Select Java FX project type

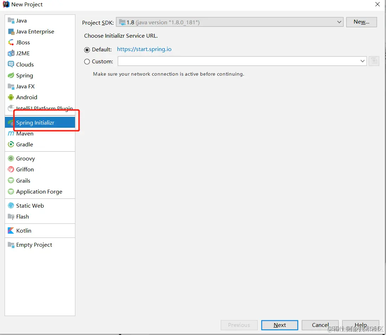pyautogui.click(x=40, y=86)
